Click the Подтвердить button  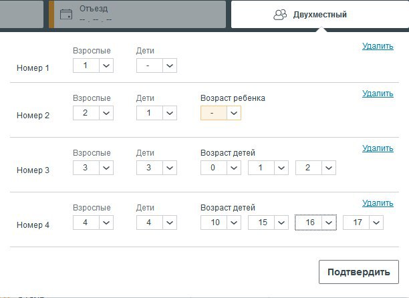tap(359, 272)
